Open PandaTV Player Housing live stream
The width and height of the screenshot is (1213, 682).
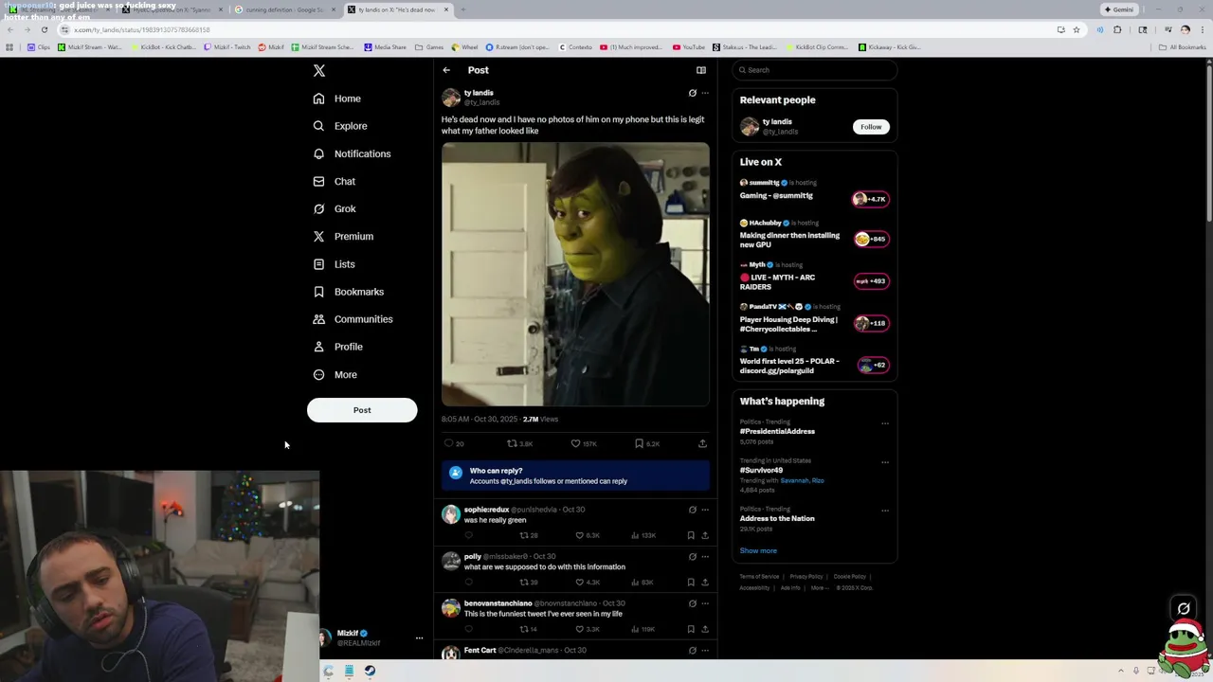[814, 318]
